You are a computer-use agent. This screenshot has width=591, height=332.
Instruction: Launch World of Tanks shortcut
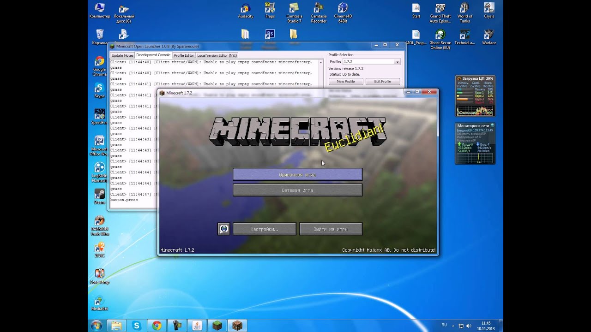(x=465, y=13)
